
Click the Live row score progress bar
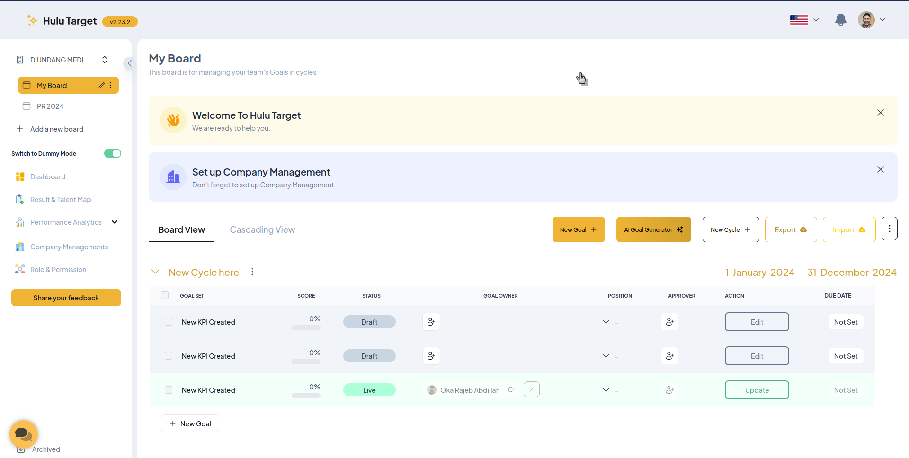306,396
